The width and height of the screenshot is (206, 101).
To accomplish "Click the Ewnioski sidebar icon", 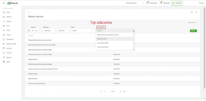I will coord(4,48).
